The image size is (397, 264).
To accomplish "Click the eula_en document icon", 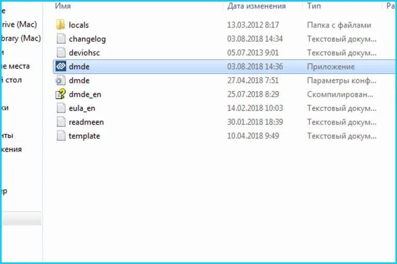I will (61, 108).
